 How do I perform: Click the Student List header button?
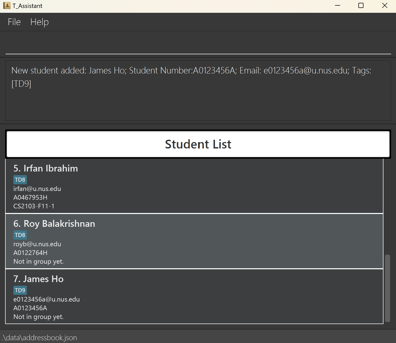[x=198, y=144]
